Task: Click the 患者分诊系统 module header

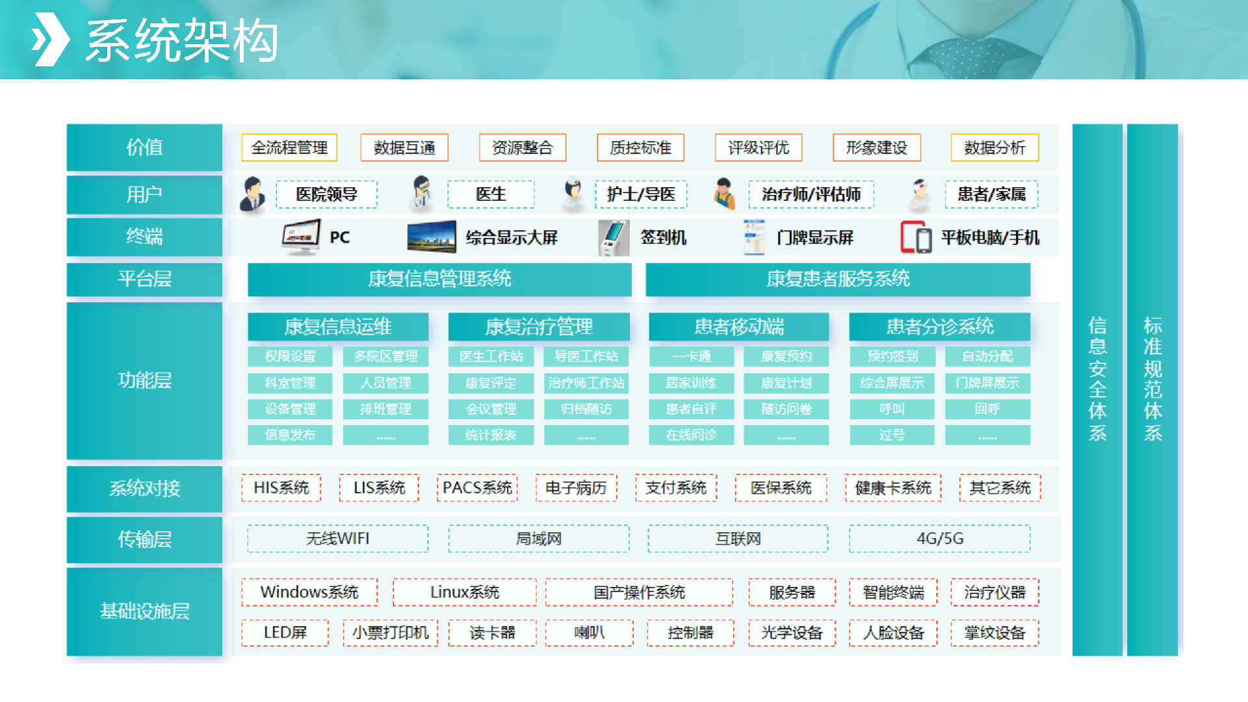Action: [x=940, y=326]
